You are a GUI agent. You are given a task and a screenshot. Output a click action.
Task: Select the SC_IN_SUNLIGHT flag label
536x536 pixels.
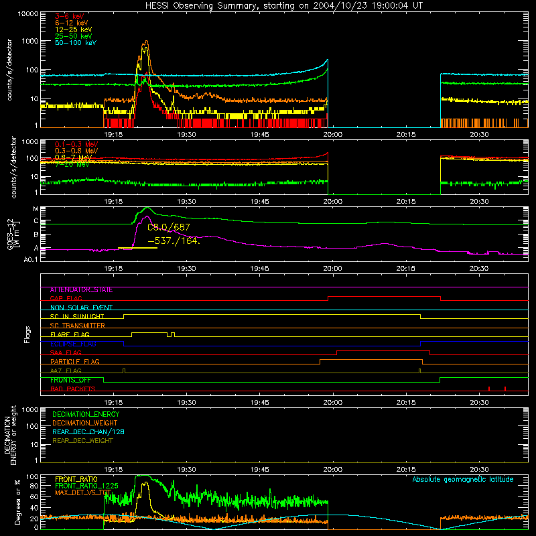(x=77, y=316)
